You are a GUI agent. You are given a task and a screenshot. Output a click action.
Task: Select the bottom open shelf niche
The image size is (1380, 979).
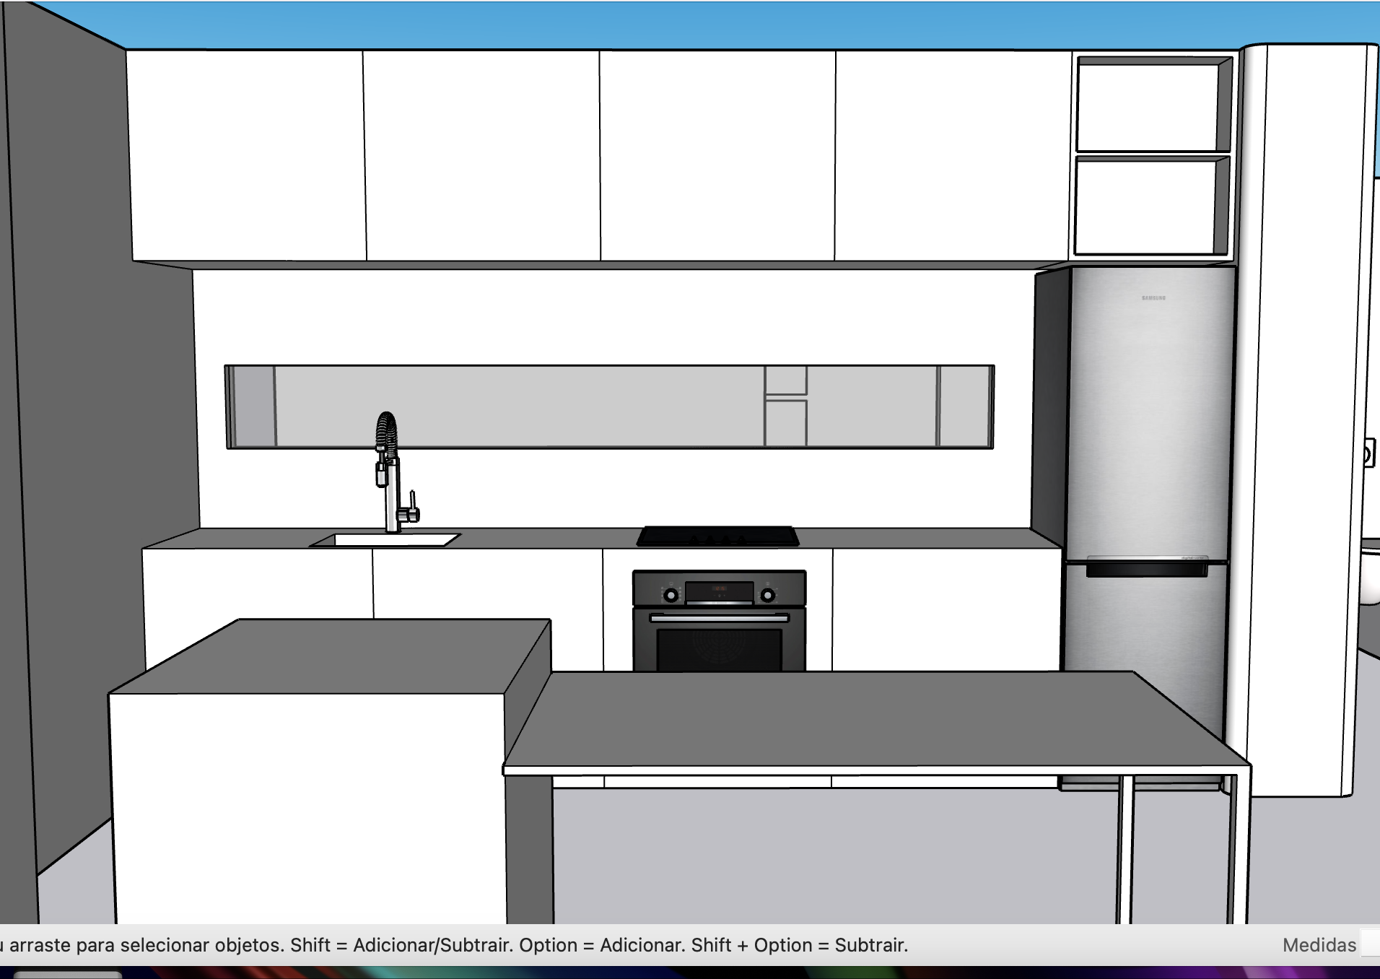point(1148,206)
